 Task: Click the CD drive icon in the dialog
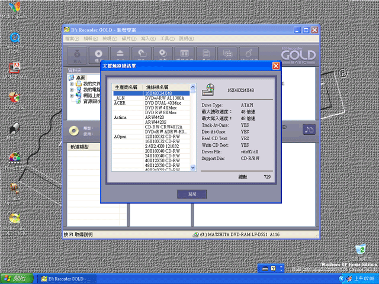[x=208, y=89]
